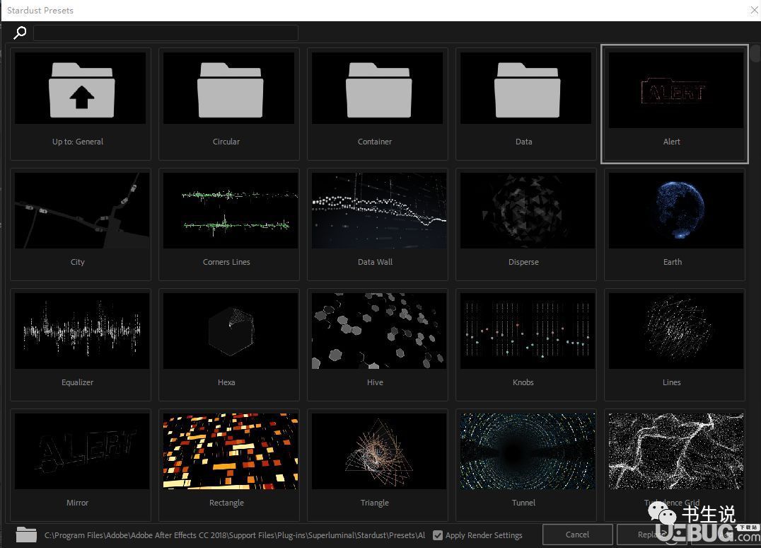
Task: Open the presets folder icon in footer
Action: tap(26, 535)
